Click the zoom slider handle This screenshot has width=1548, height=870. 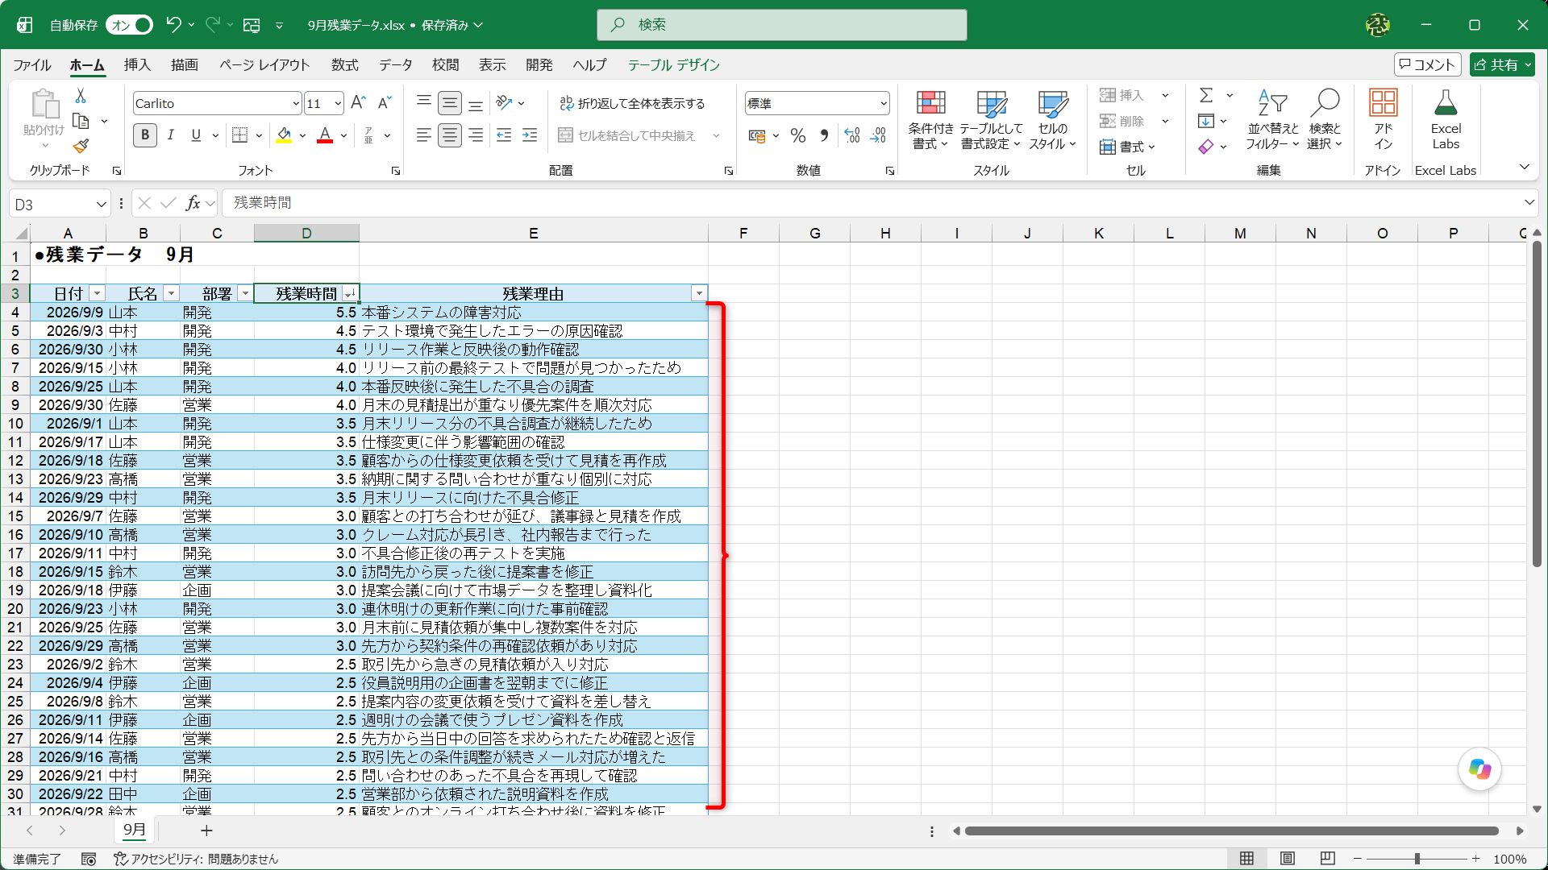click(1417, 860)
